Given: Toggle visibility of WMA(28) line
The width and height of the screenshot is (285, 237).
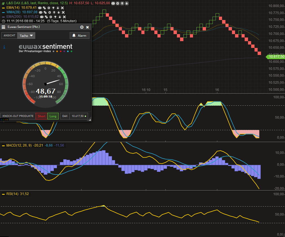Looking at the screenshot, I should [40, 12].
